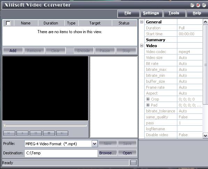This screenshot has height=169, width=208.
Task: Minimize the Xilisoft Video Converter window
Action: pyautogui.click(x=192, y=5)
